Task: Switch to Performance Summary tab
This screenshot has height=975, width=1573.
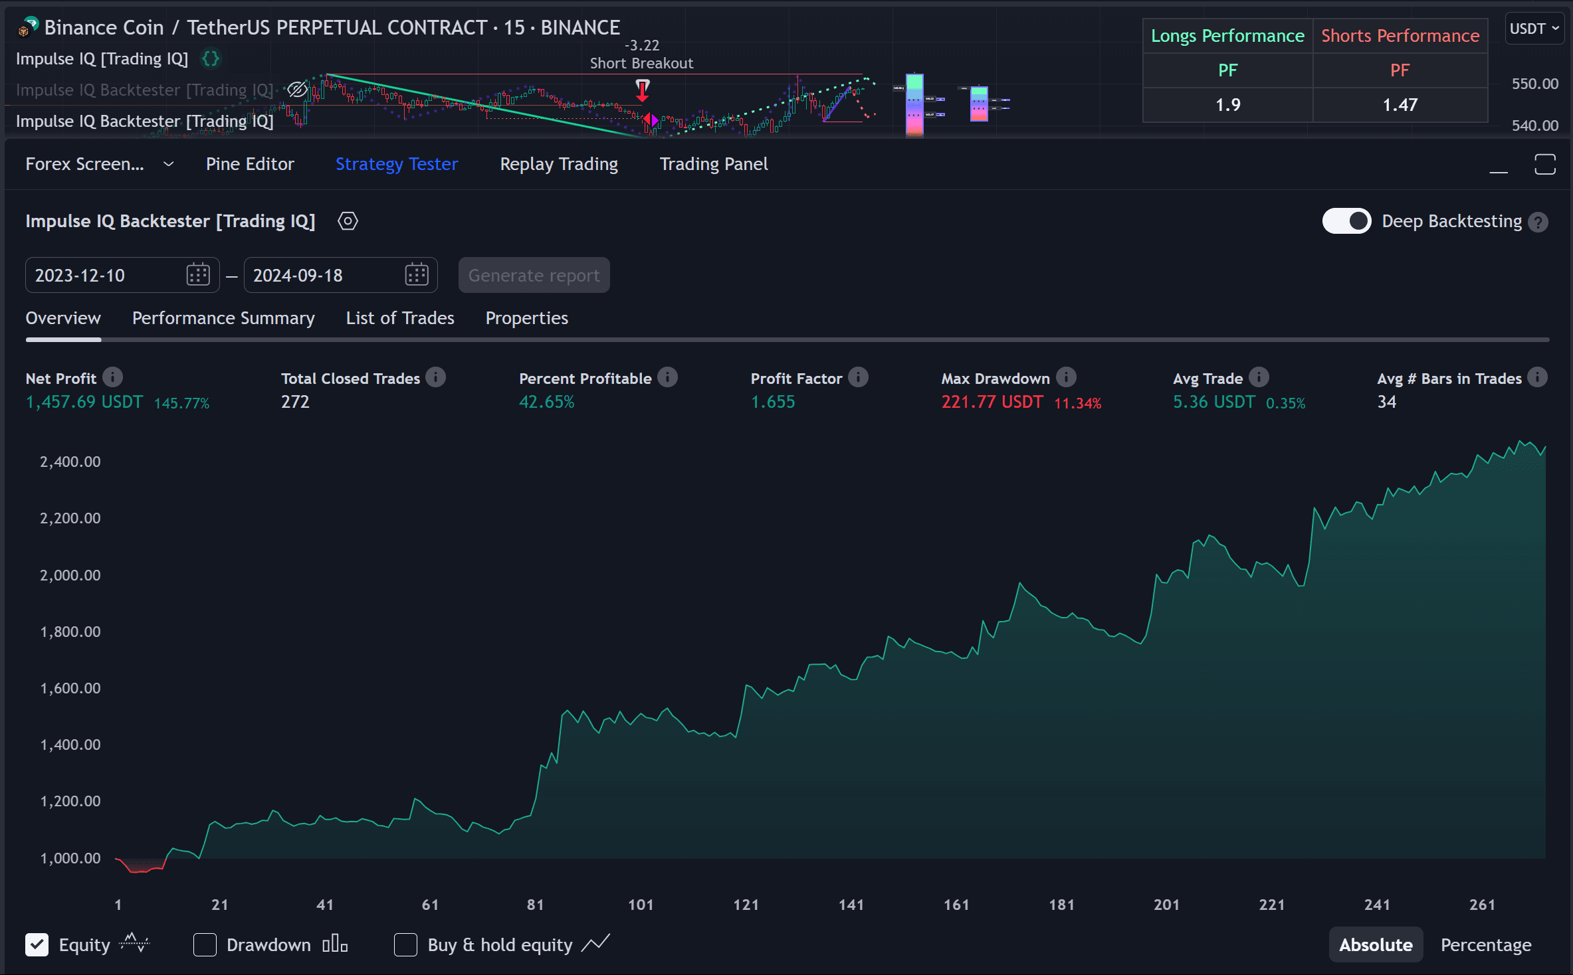Action: tap(223, 318)
